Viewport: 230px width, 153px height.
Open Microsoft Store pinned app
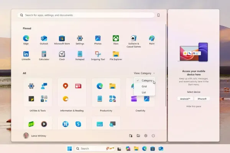pyautogui.click(x=62, y=40)
